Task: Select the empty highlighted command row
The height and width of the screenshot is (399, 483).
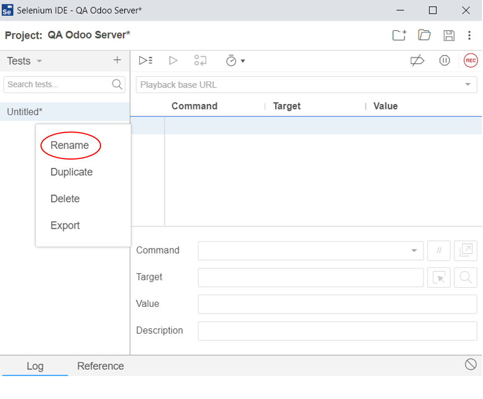Action: coord(307,126)
